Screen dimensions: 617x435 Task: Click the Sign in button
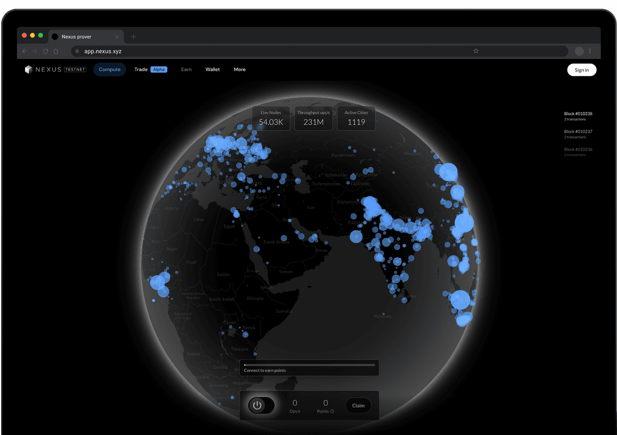(x=581, y=69)
